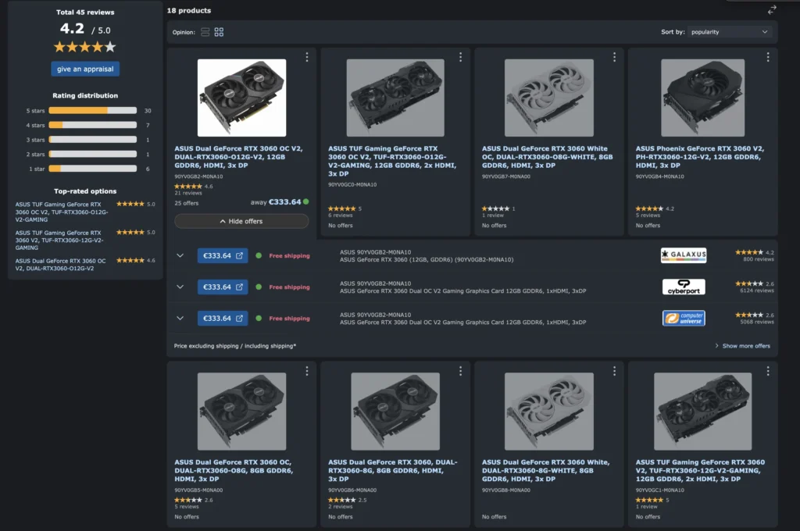Click Free shipping label in Galaxus row
Viewport: 800px width, 531px height.
click(289, 255)
